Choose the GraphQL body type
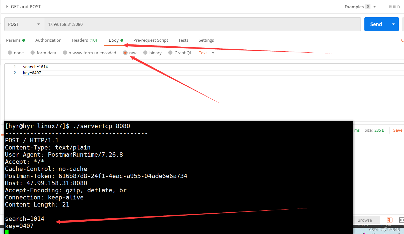Image resolution: width=404 pixels, height=234 pixels. [x=180, y=53]
